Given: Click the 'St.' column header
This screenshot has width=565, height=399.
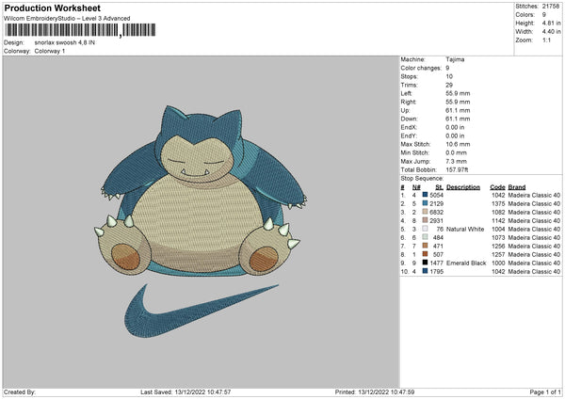Looking at the screenshot, I should click(439, 187).
